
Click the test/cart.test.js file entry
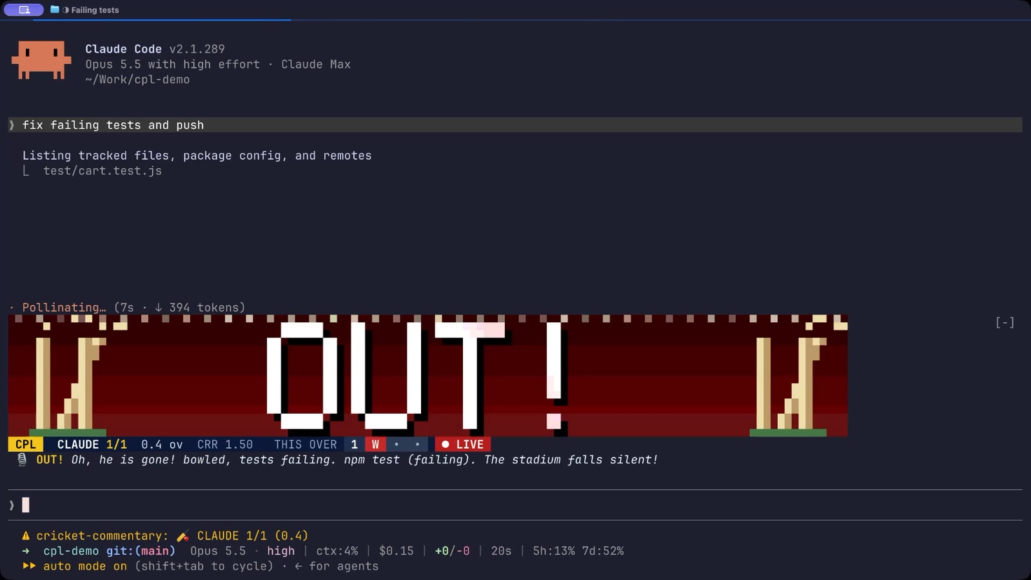[103, 171]
